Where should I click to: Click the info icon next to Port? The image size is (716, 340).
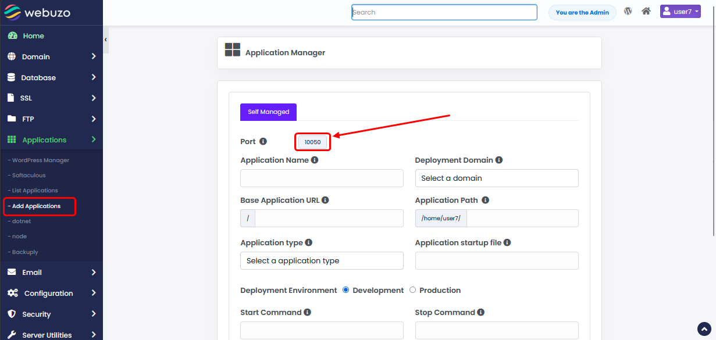point(263,141)
